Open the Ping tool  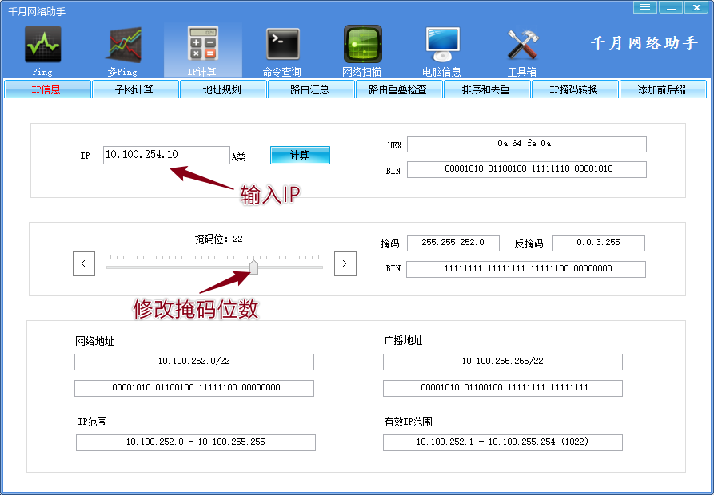point(42,51)
